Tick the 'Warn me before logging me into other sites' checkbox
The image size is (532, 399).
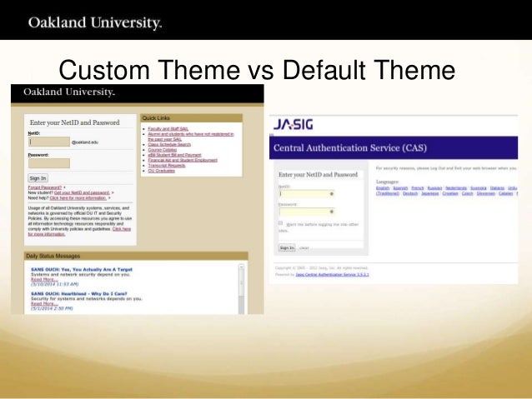280,223
